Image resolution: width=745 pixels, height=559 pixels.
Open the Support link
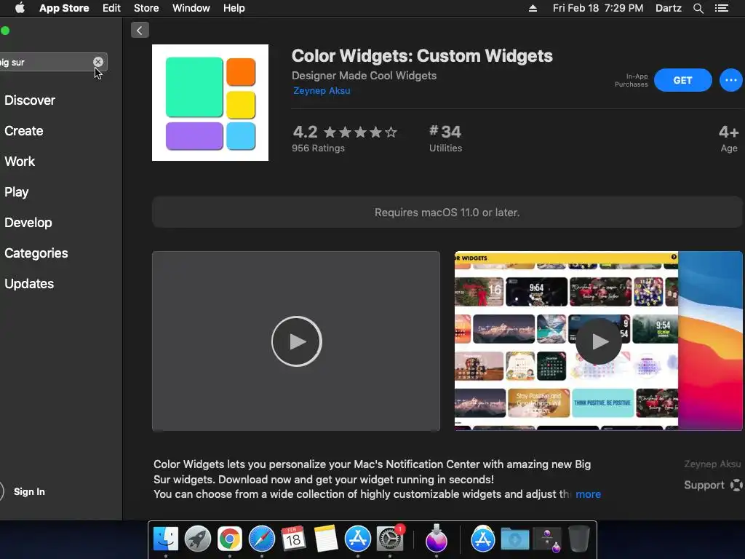click(713, 485)
